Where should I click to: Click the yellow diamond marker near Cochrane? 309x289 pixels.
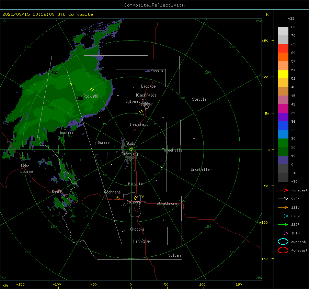pyautogui.click(x=117, y=198)
